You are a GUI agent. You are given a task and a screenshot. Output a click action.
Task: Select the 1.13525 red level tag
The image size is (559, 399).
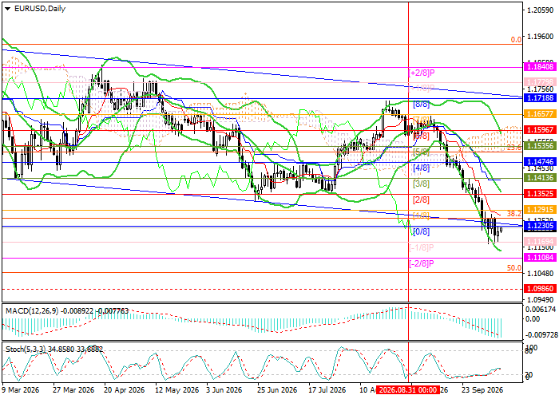pos(541,194)
